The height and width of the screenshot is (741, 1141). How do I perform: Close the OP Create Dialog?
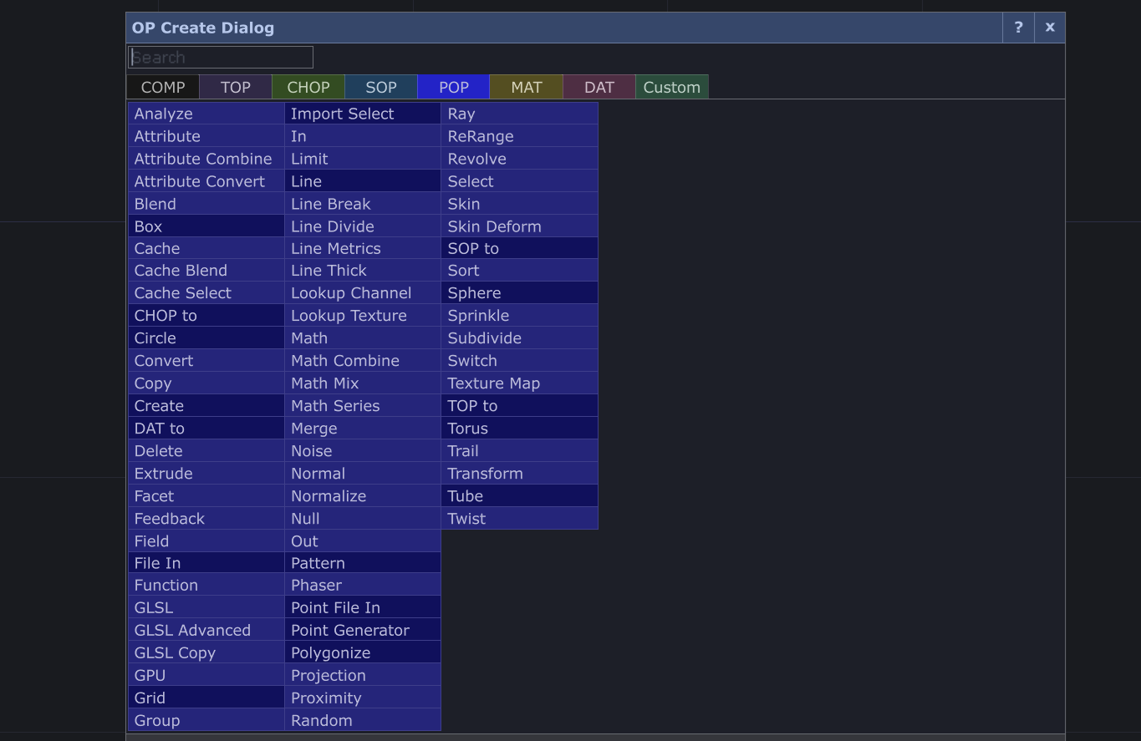point(1050,28)
